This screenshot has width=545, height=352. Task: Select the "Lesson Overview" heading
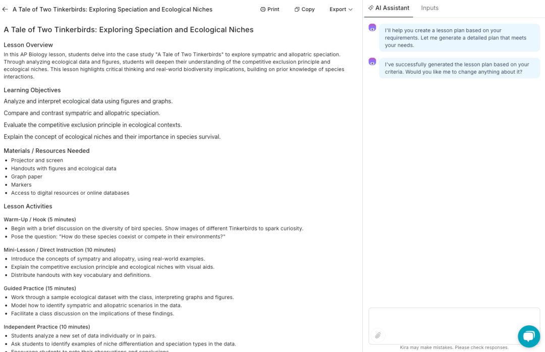pos(28,45)
